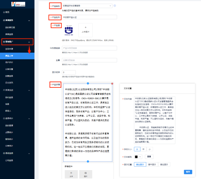Viewport: 201px width, 179px height.
Task: Add a 文本 text component
Action: pyautogui.click(x=71, y=174)
